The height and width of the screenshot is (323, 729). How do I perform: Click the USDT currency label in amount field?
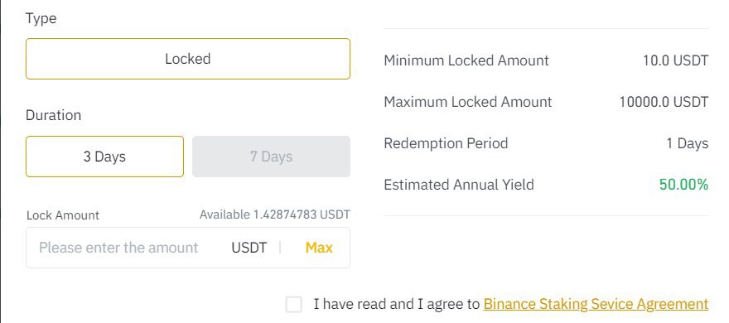(249, 248)
